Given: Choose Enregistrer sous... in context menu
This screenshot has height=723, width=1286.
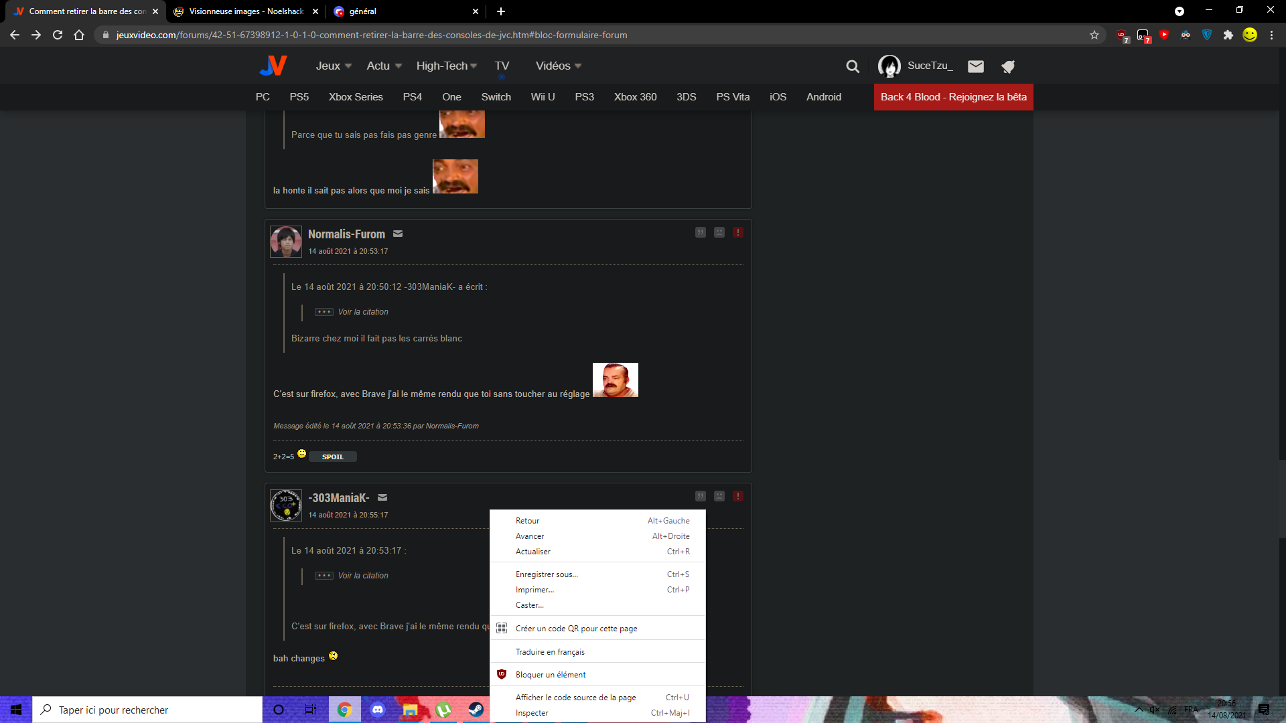Looking at the screenshot, I should point(597,574).
